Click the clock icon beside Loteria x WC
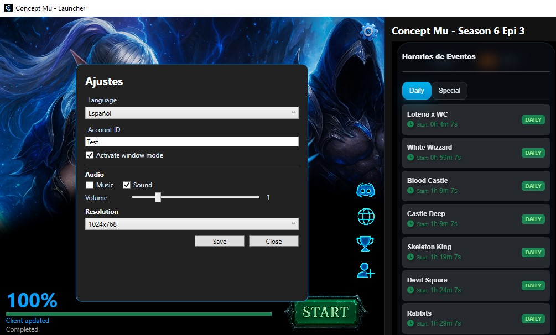556x335 pixels. [410, 123]
